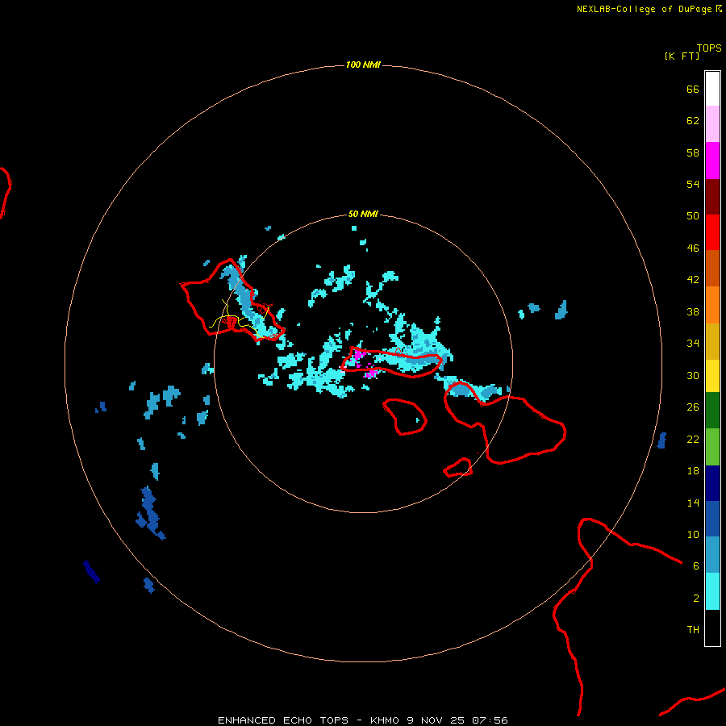
Task: Click the TH legend label
Action: tap(693, 630)
